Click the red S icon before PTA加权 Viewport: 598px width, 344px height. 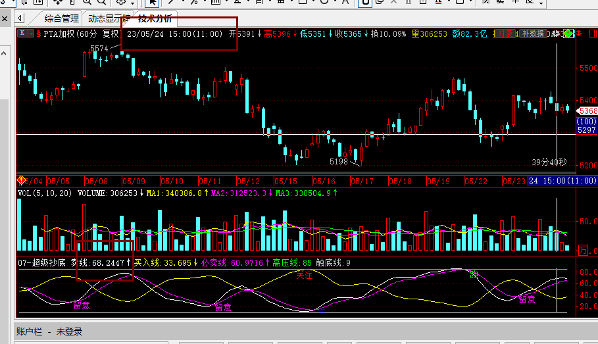point(39,34)
